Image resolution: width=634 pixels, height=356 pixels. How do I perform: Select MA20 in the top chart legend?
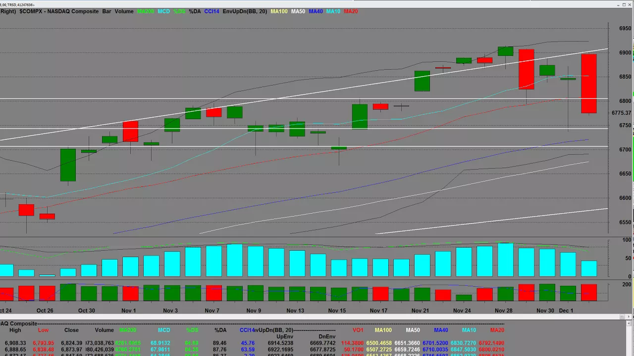(351, 11)
